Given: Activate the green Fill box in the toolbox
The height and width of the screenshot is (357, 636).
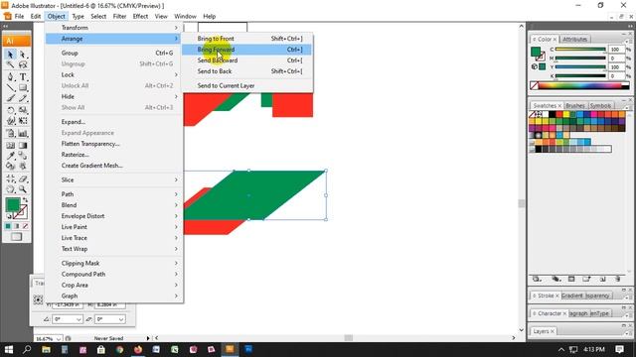Looking at the screenshot, I should click(x=12, y=204).
